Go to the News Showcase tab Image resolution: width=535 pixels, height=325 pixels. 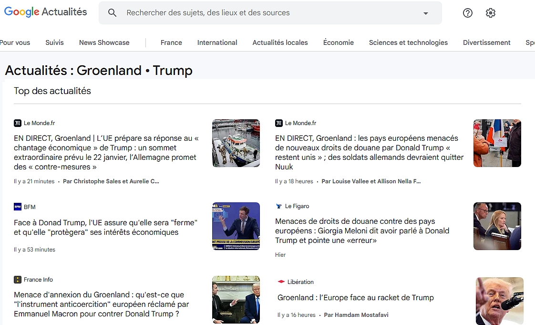coord(104,42)
